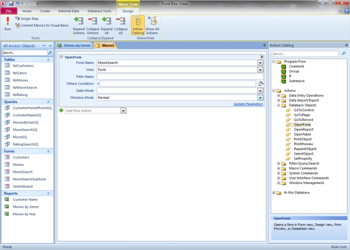Expand the Data Entry Operations folder
Viewport: 350px width, 250px height.
tap(279, 95)
